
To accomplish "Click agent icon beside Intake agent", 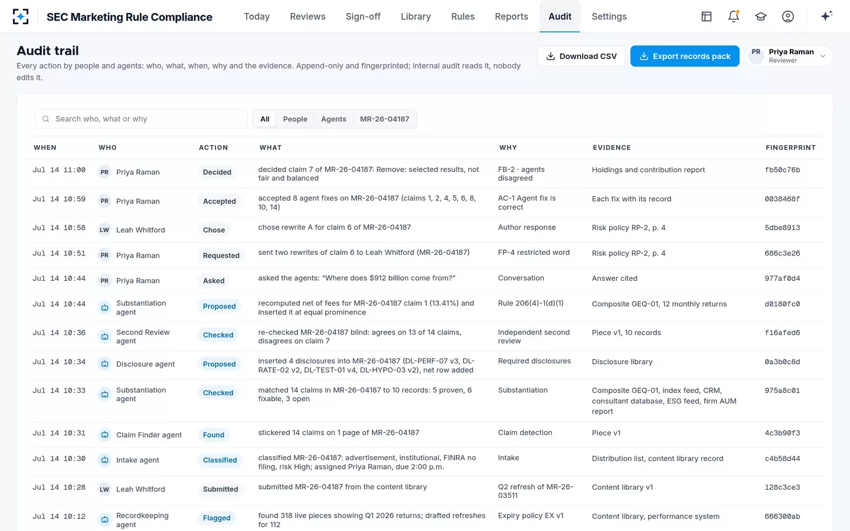I will (x=104, y=460).
